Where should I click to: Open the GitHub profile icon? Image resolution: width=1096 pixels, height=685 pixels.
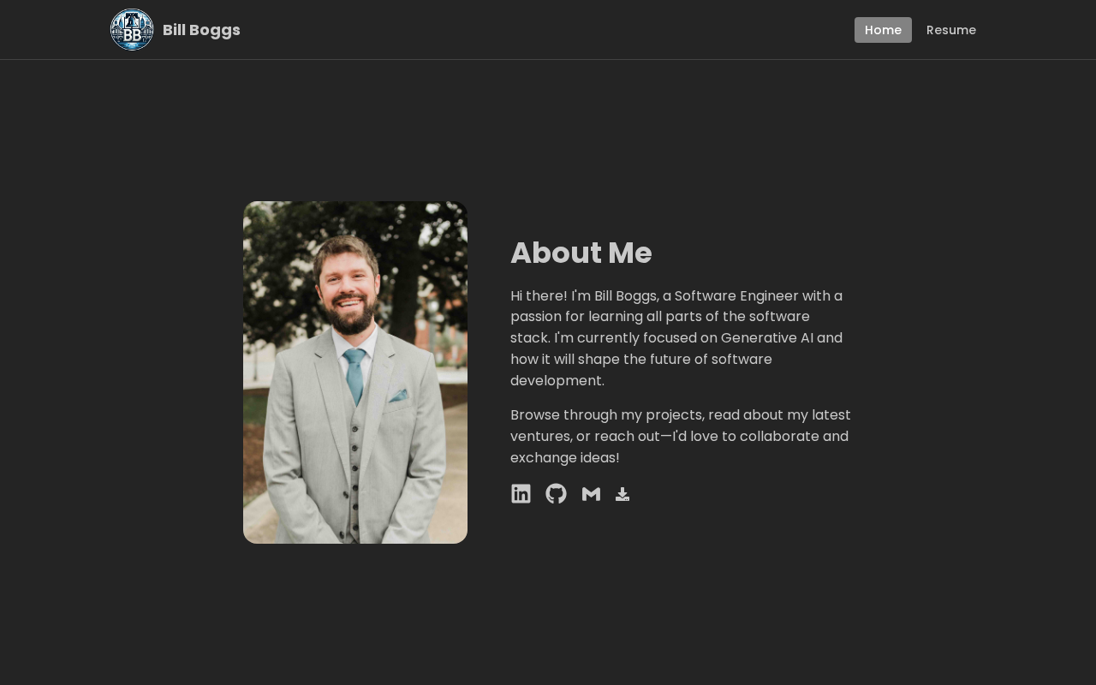pos(556,493)
